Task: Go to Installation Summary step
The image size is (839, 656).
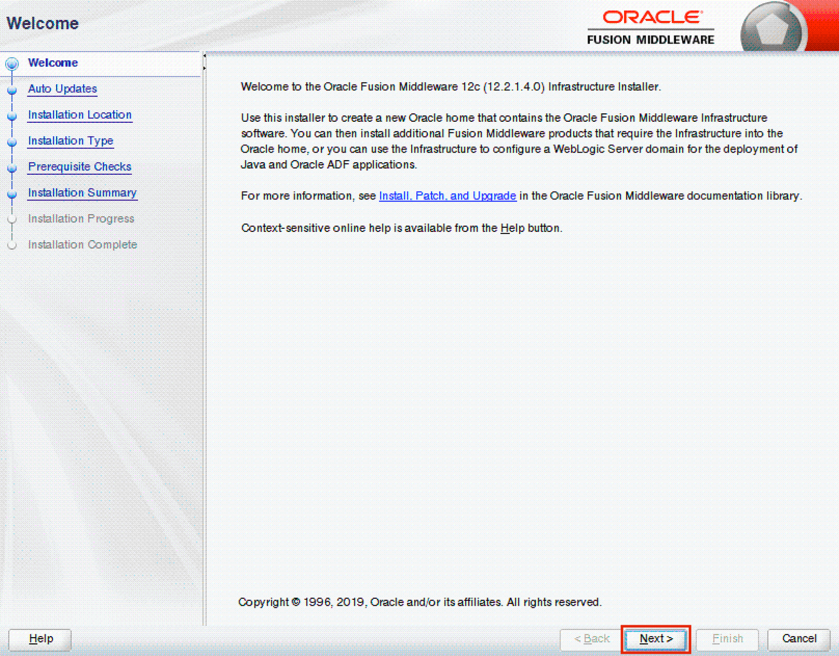Action: 82,193
